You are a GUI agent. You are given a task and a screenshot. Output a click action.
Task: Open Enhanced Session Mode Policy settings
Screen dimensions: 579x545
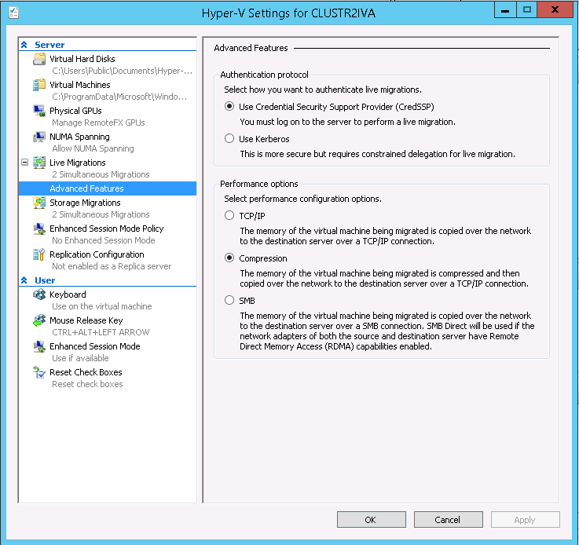point(106,229)
